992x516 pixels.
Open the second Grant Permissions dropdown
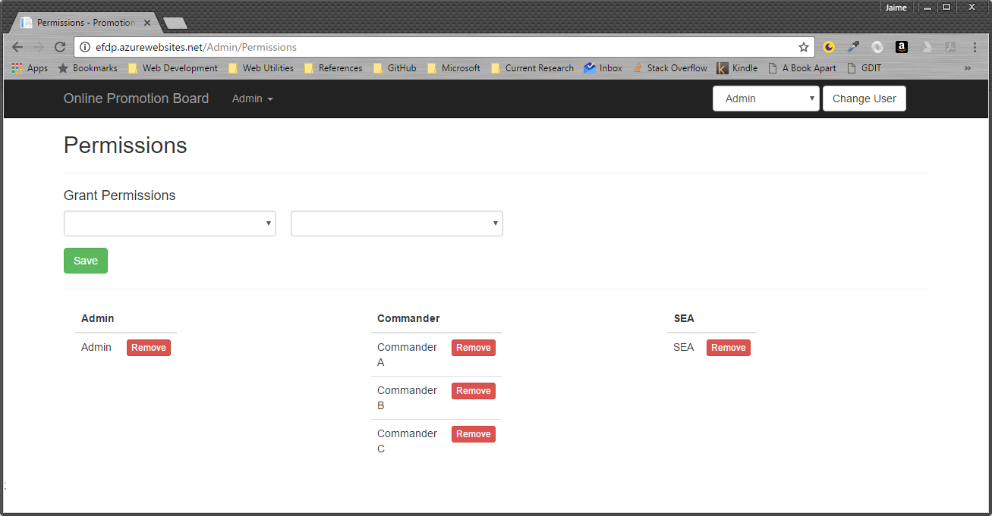[x=396, y=224]
